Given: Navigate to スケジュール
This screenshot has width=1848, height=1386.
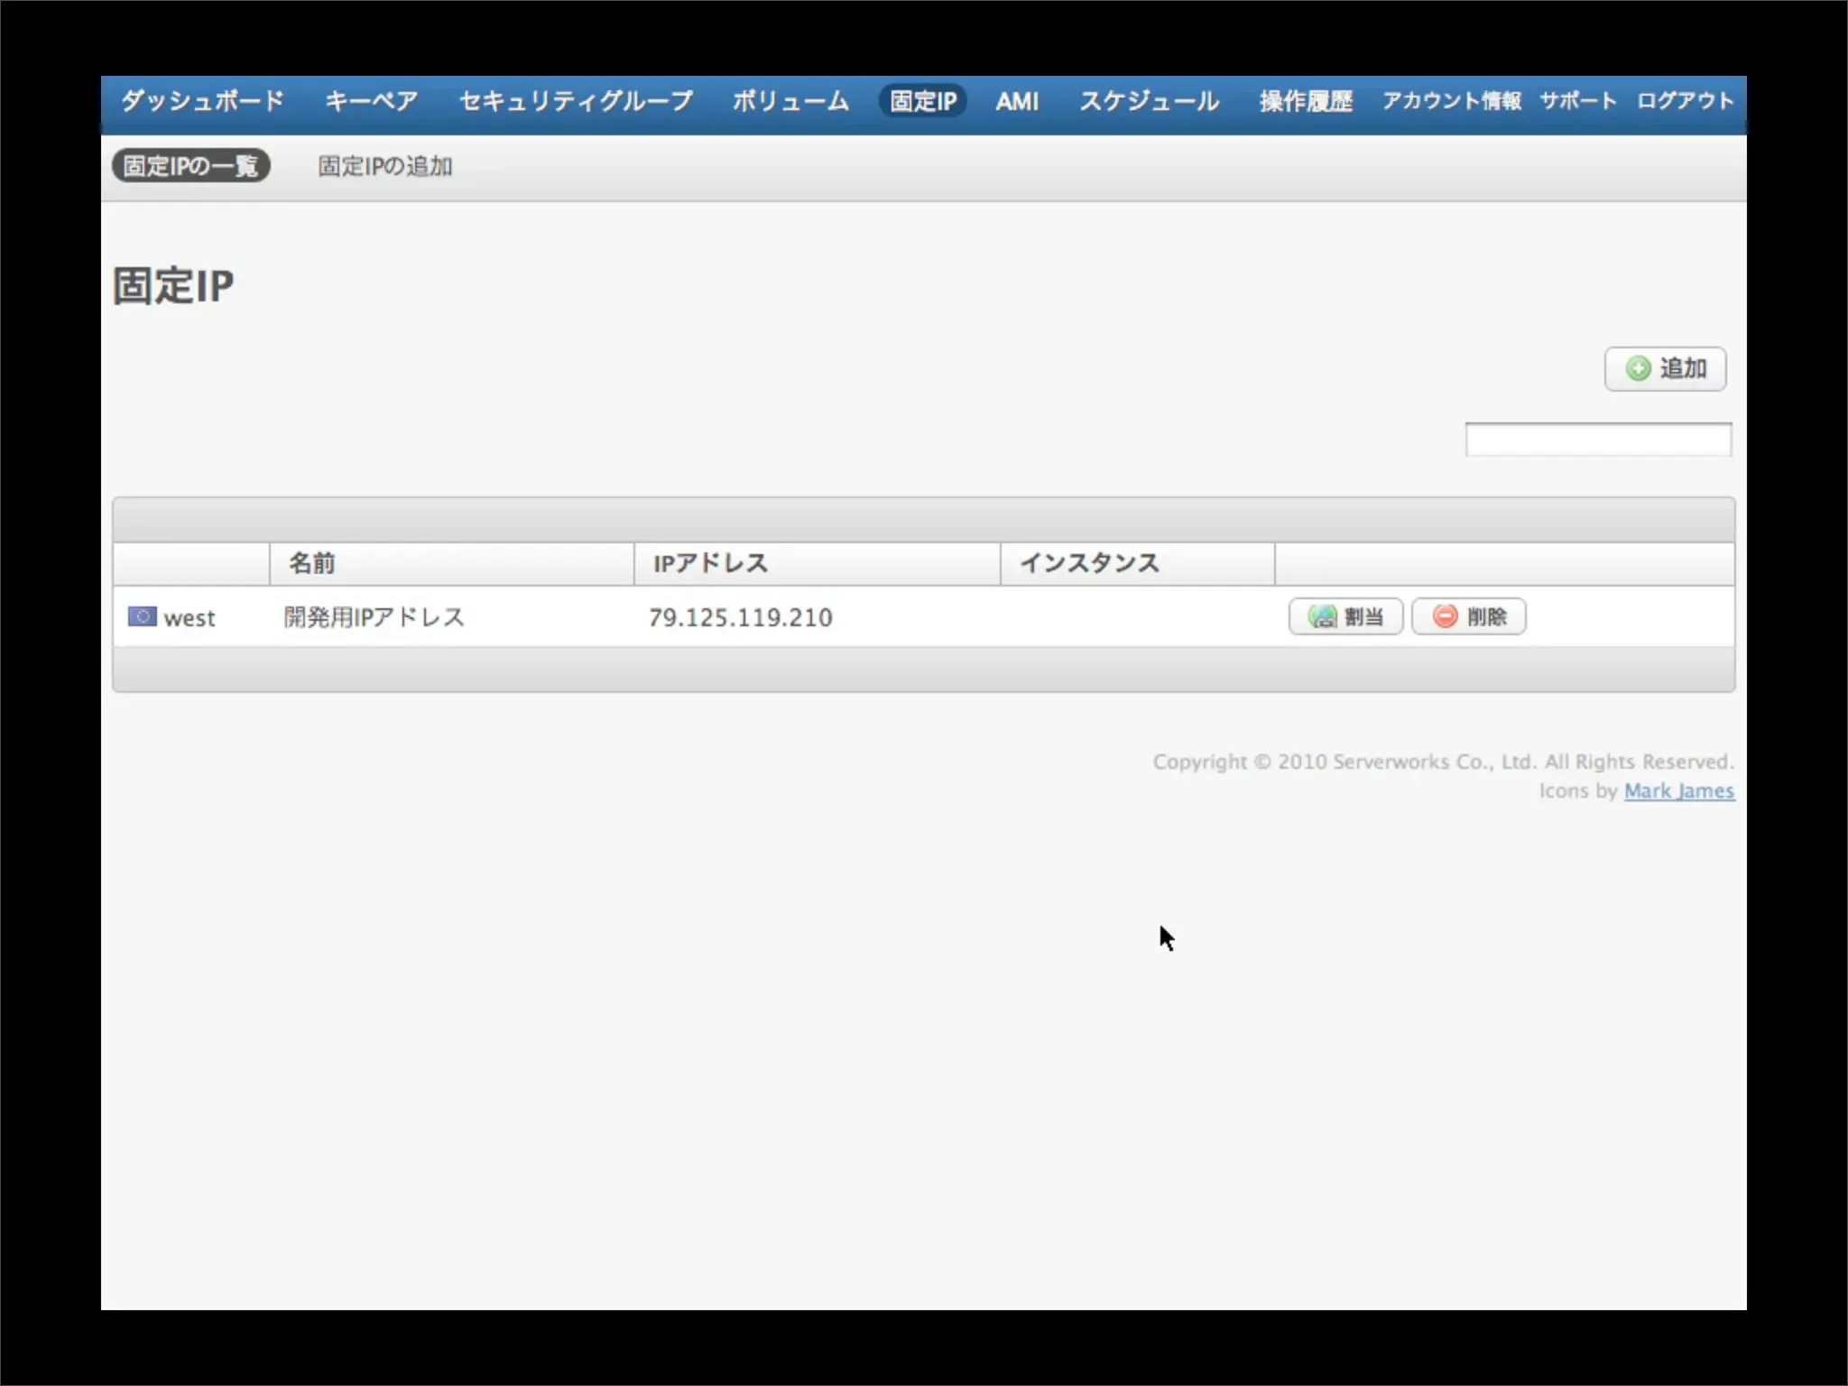Looking at the screenshot, I should point(1149,101).
